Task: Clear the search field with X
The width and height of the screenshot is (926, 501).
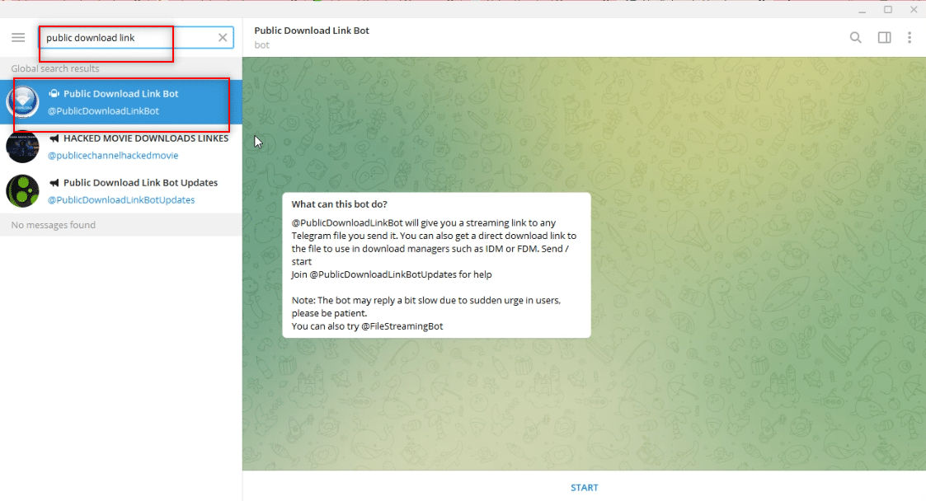Action: point(223,38)
